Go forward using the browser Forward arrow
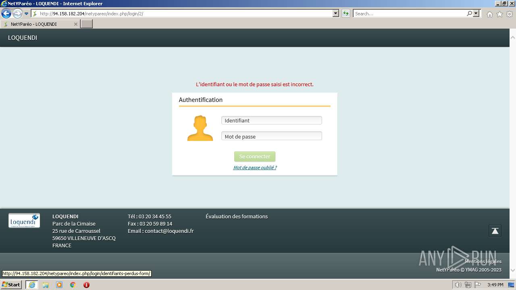516x290 pixels. point(17,14)
